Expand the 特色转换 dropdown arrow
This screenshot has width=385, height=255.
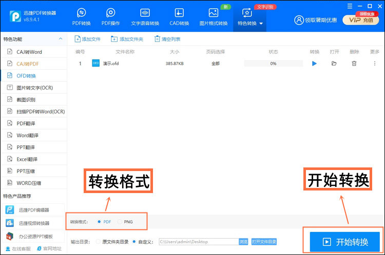click(x=261, y=24)
